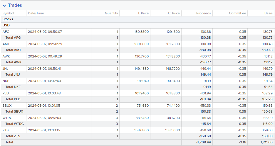Screen dimensions: 275x146
Task: Click C. Price value 101.8800
Action: pyautogui.click(x=173, y=93)
